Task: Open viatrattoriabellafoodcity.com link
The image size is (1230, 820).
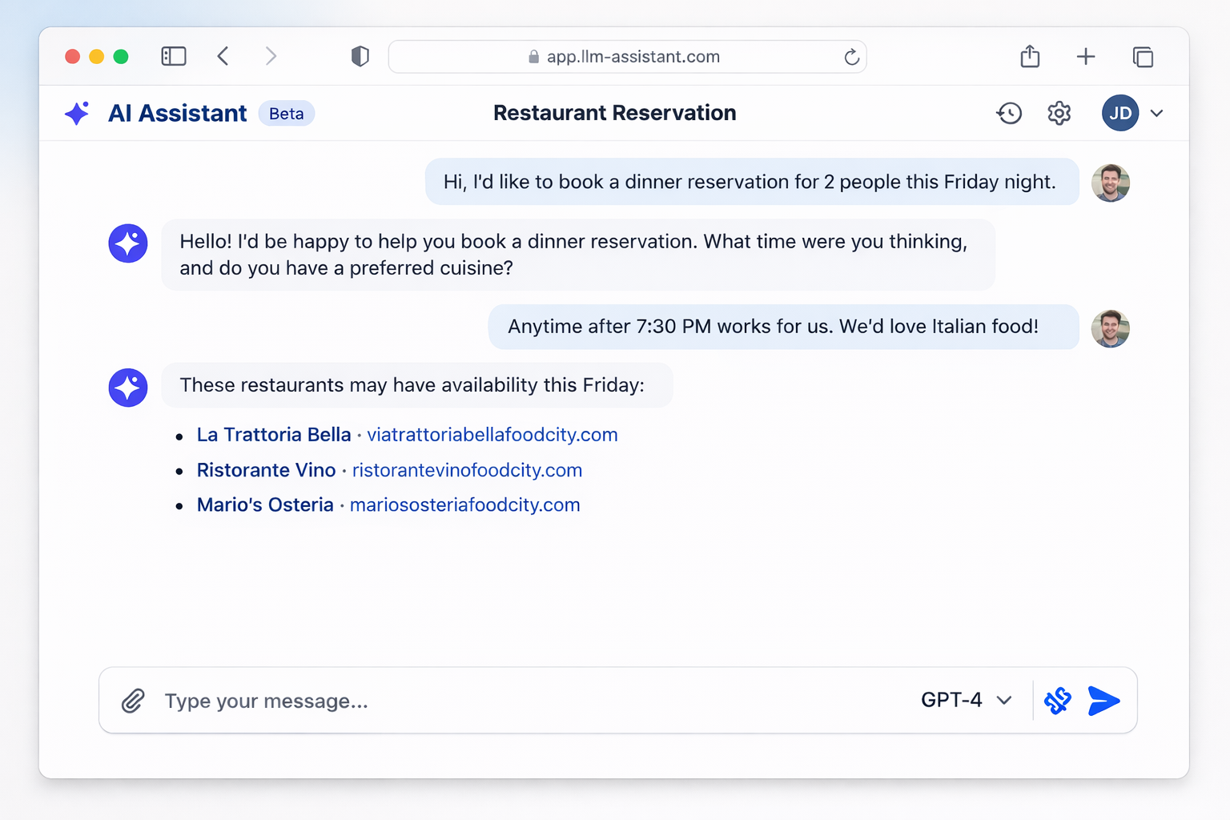Action: point(492,435)
